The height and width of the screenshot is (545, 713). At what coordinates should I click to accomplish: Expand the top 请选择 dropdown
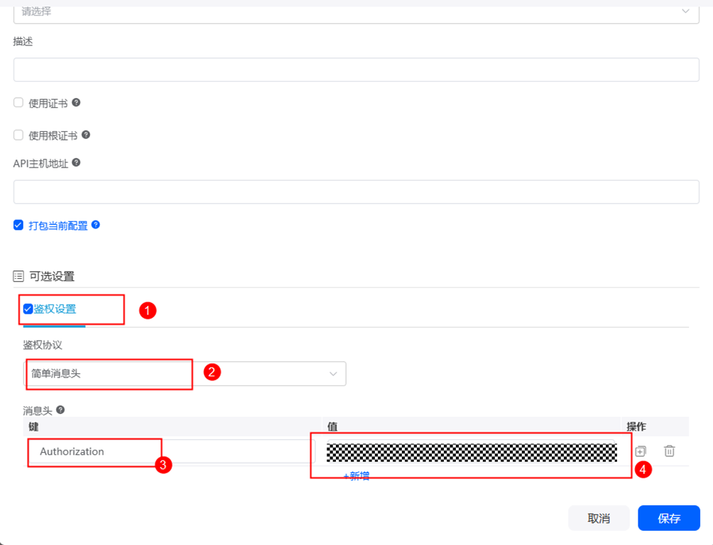355,12
